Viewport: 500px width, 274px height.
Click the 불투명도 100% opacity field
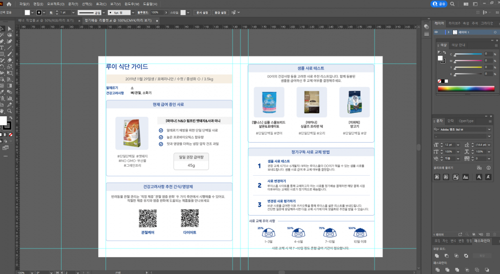(x=156, y=12)
